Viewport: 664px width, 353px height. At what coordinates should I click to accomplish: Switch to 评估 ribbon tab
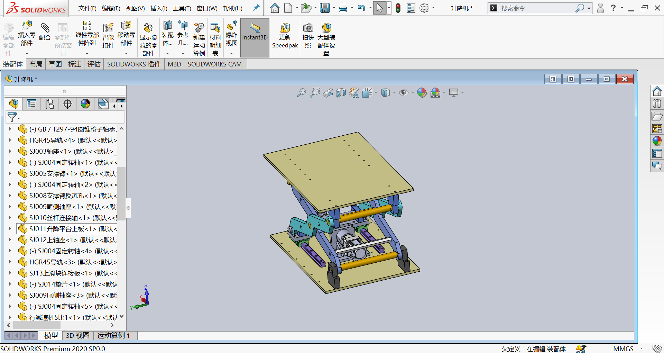[x=94, y=64]
